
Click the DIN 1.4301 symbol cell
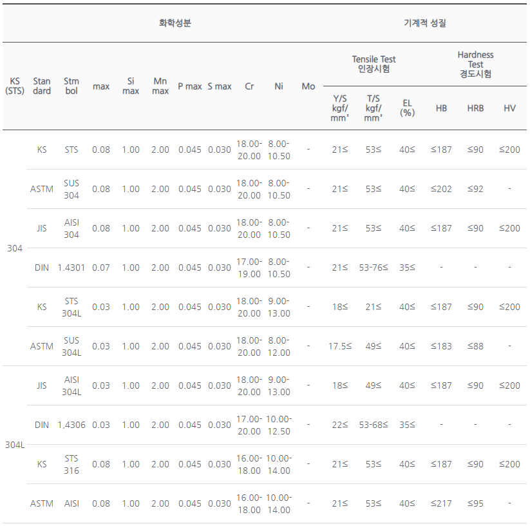pos(71,268)
